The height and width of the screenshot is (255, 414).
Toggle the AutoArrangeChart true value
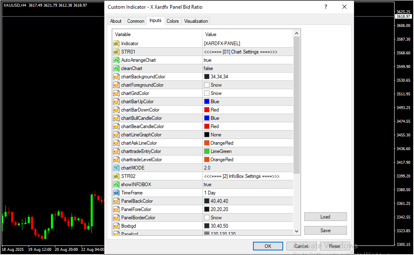(248, 60)
